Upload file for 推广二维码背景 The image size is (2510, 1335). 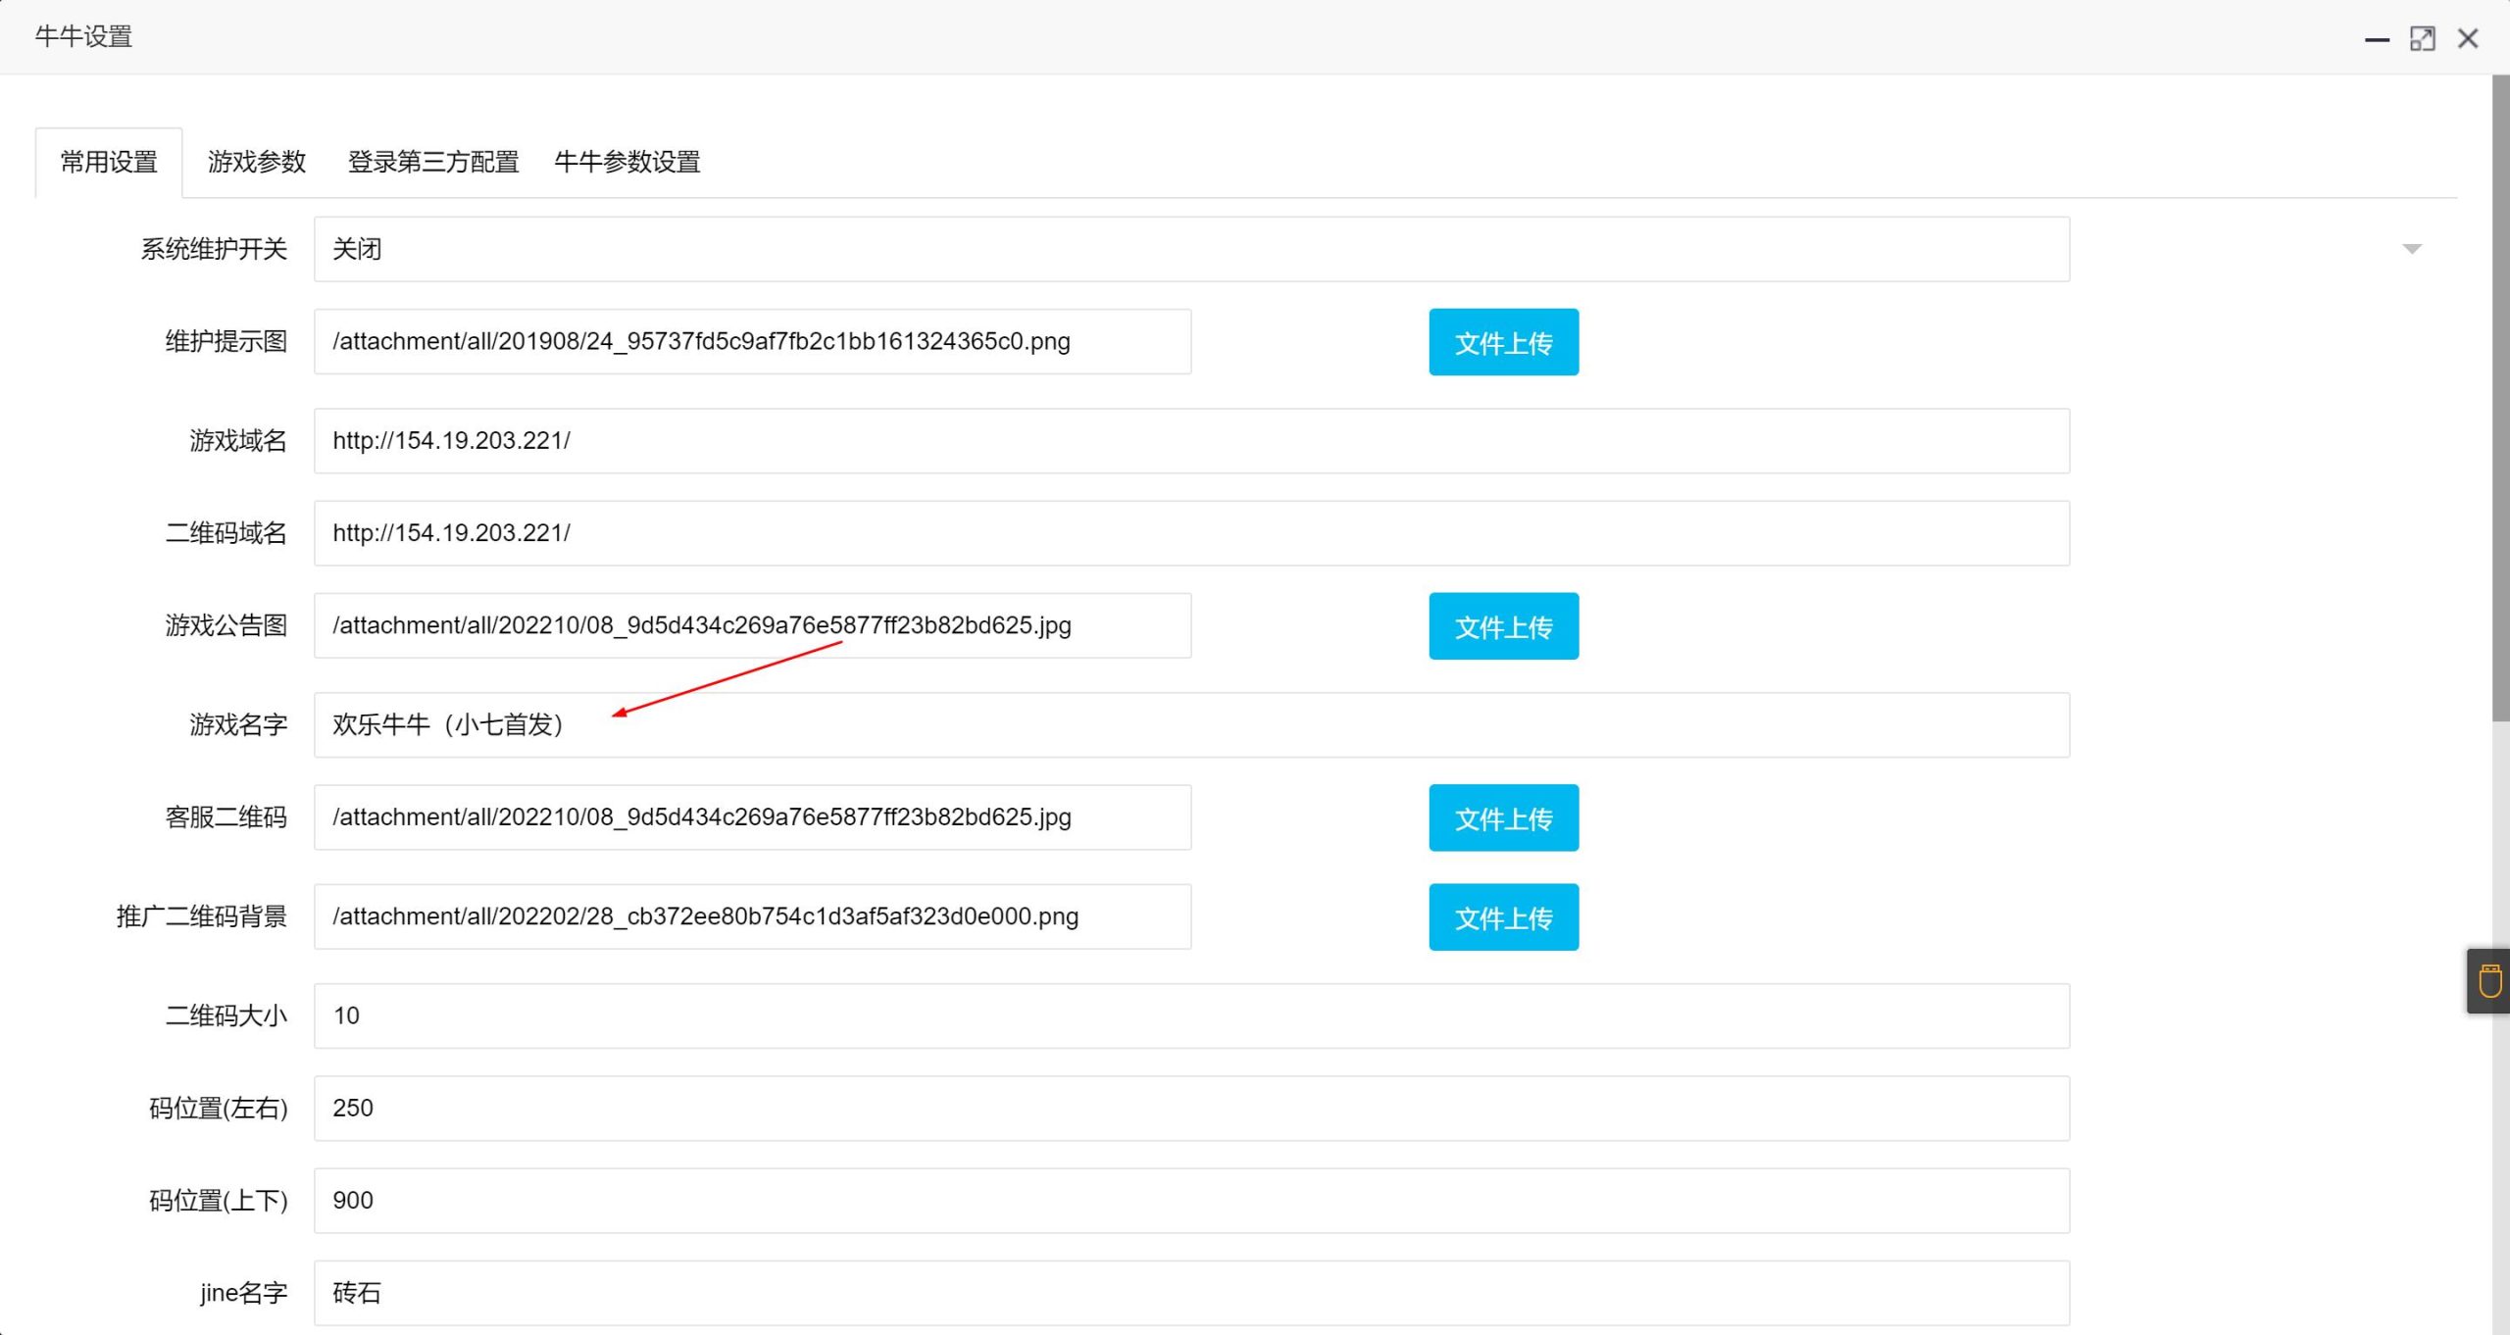pyautogui.click(x=1503, y=917)
